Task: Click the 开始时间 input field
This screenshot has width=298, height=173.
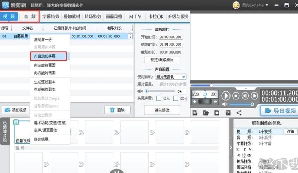Action: click(x=171, y=37)
